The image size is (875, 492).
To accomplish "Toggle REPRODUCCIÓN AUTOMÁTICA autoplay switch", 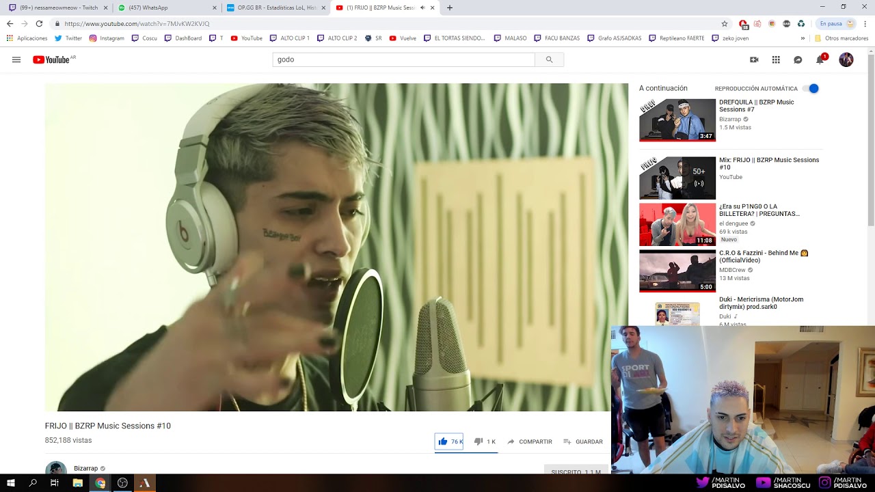I will pos(811,88).
